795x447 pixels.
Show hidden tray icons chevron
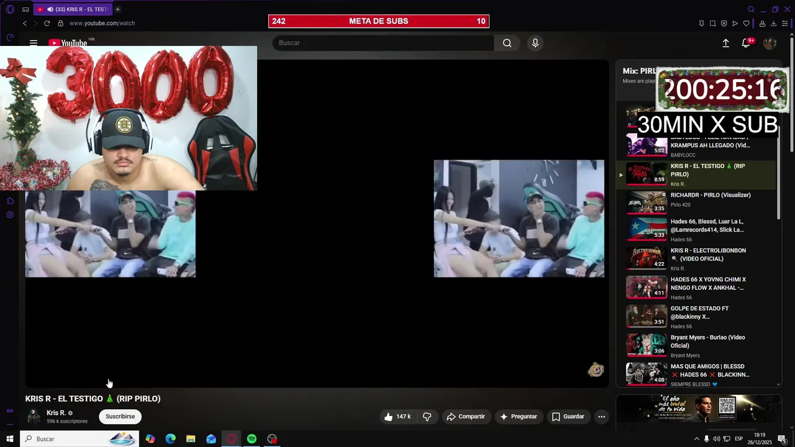[x=696, y=439]
